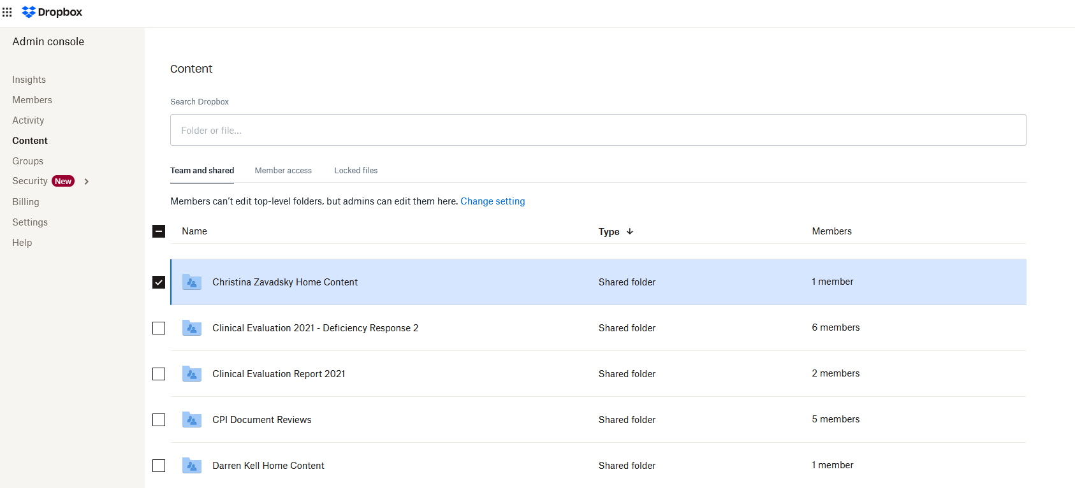Click 'Shared folder' type in Christina Zavadsky row
This screenshot has width=1075, height=488.
pyautogui.click(x=627, y=282)
